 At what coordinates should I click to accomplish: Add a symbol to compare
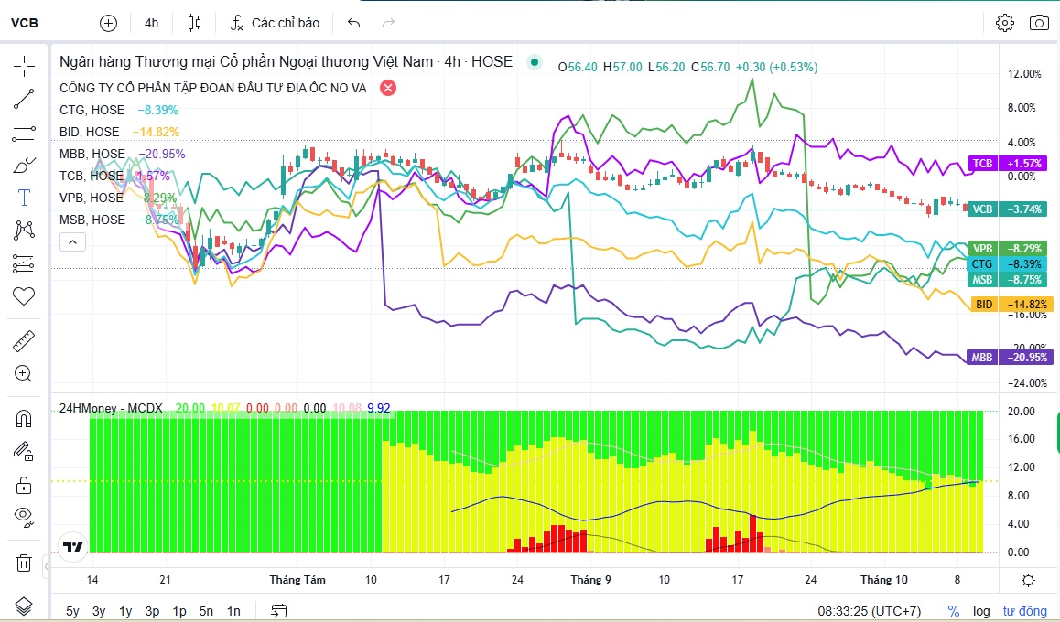pos(108,23)
